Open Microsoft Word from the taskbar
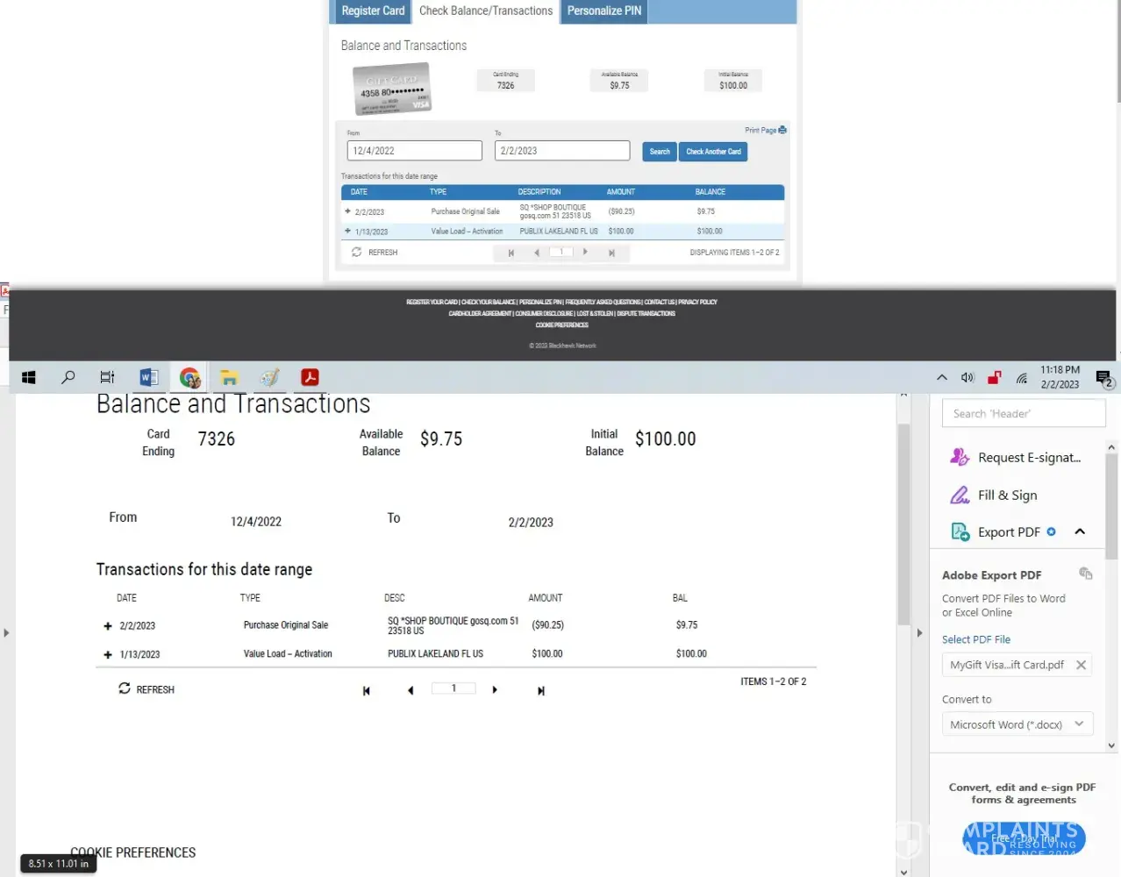 click(149, 377)
